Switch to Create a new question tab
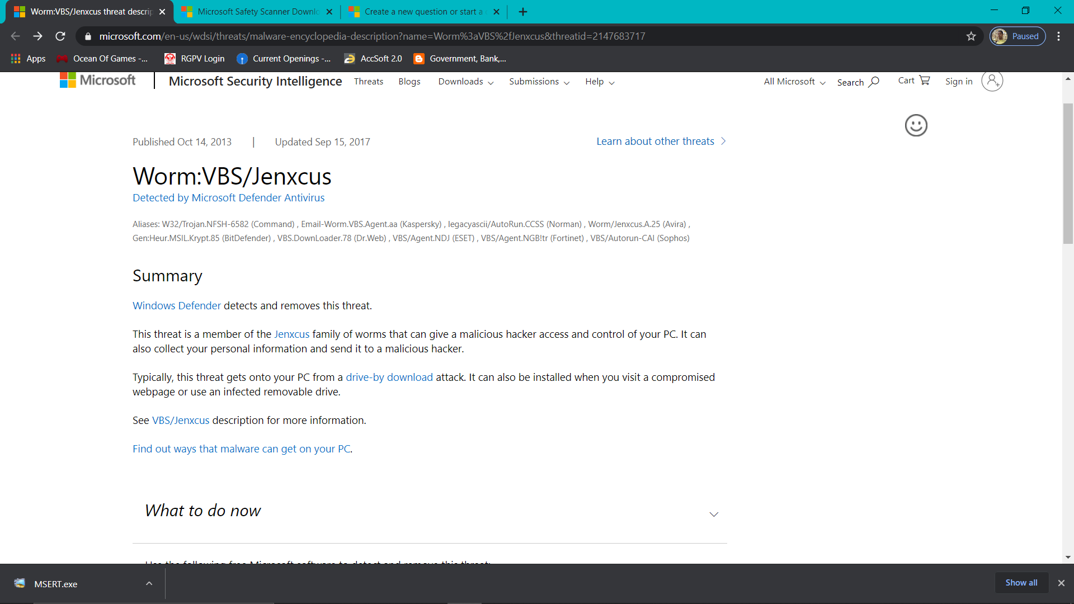1074x604 pixels. [424, 12]
